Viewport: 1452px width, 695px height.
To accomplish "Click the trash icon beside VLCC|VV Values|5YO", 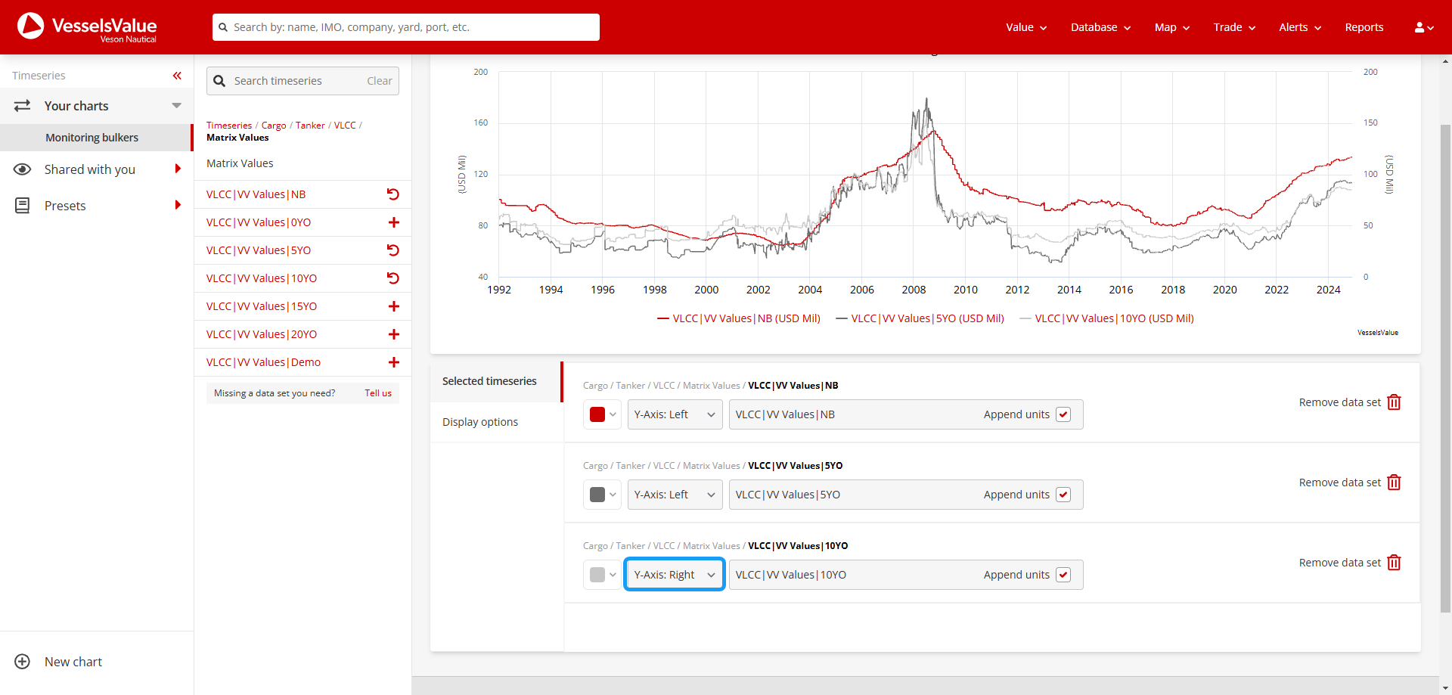I will pyautogui.click(x=1395, y=482).
